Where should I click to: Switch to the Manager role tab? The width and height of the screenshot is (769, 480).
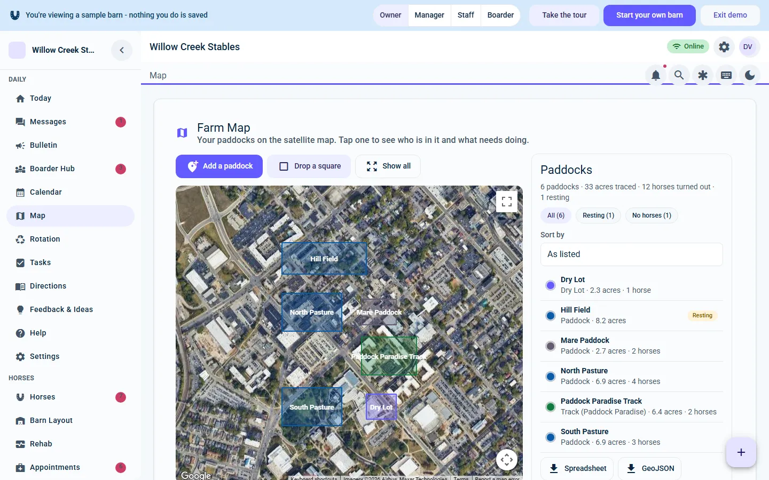click(429, 15)
